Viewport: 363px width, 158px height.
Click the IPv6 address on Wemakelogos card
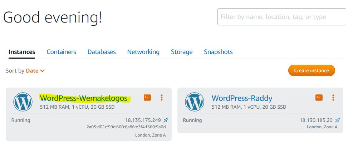[x=126, y=127]
